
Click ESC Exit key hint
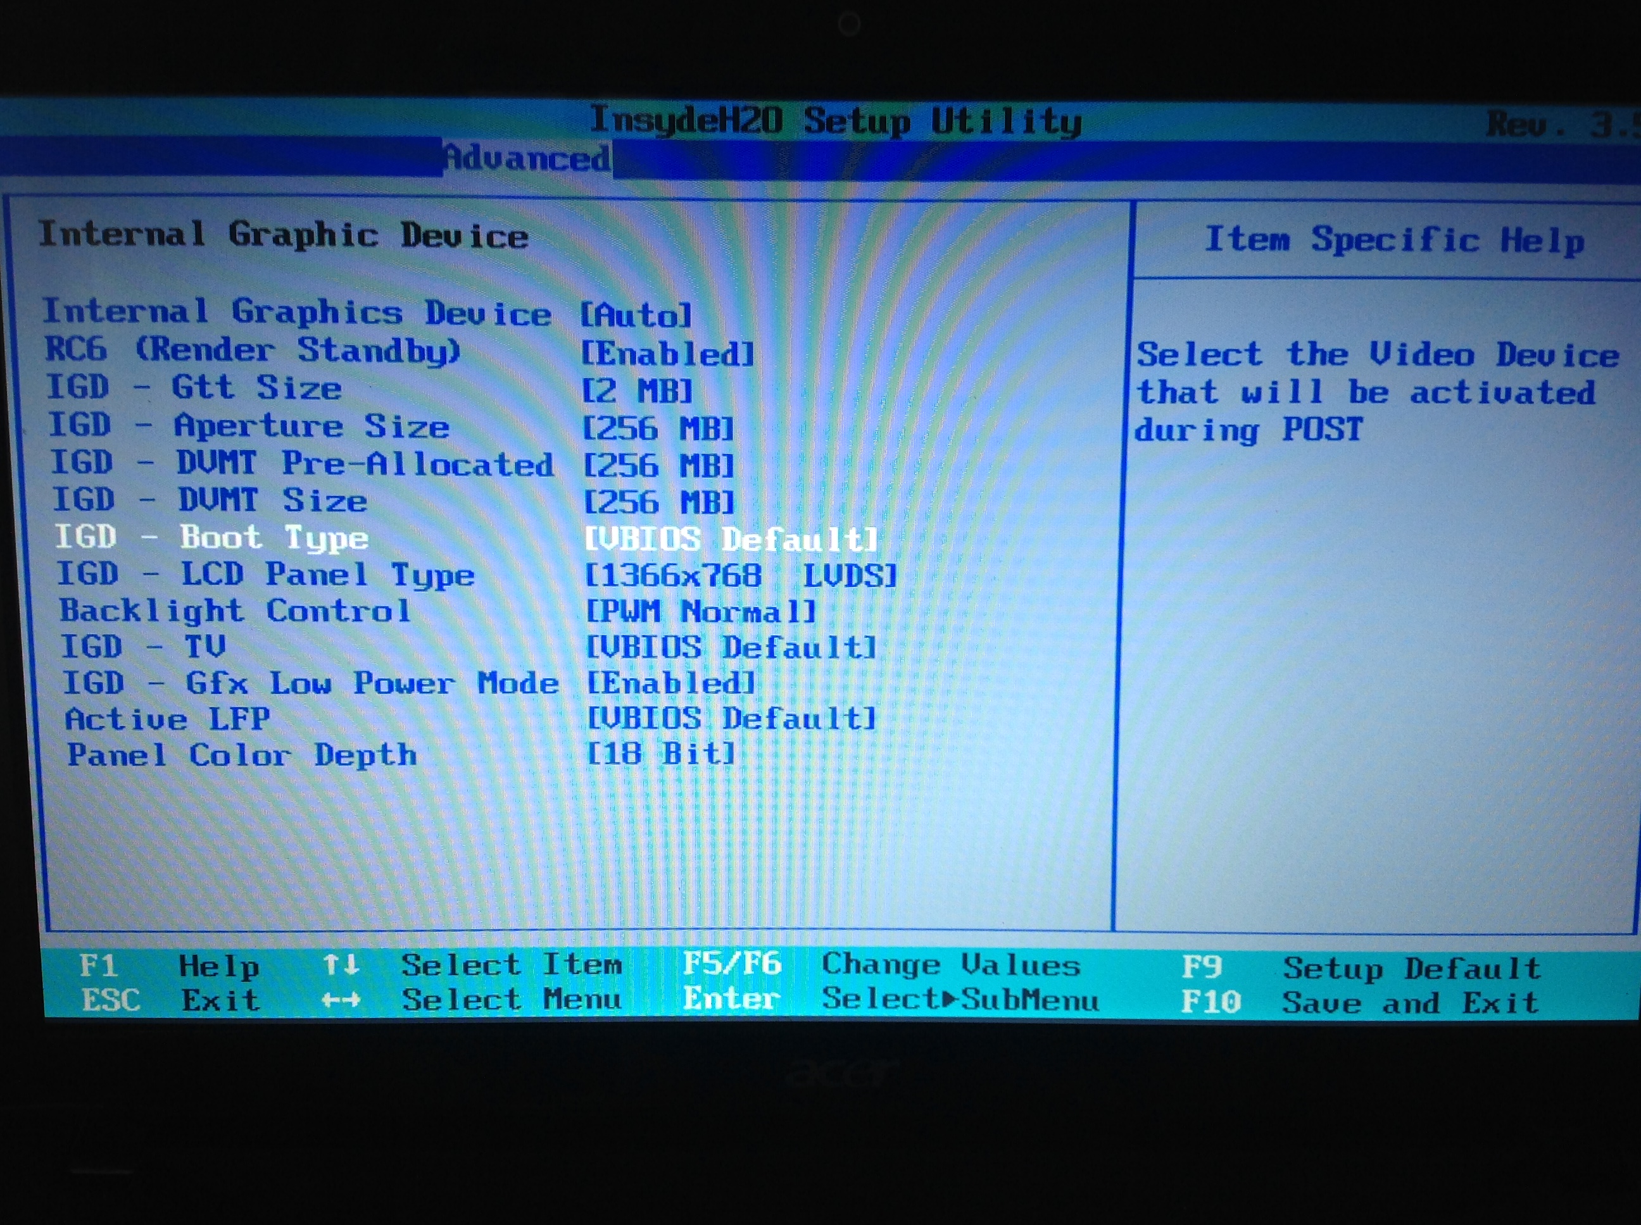point(171,1001)
